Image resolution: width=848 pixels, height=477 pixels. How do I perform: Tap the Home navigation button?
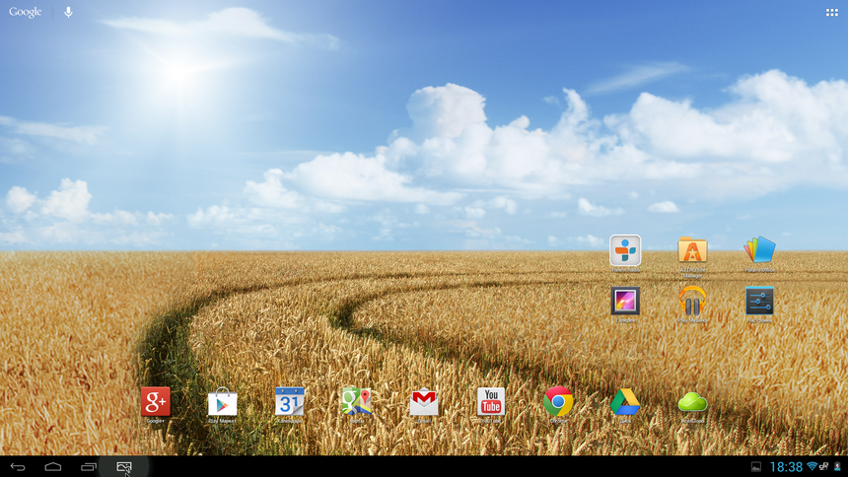(x=53, y=467)
